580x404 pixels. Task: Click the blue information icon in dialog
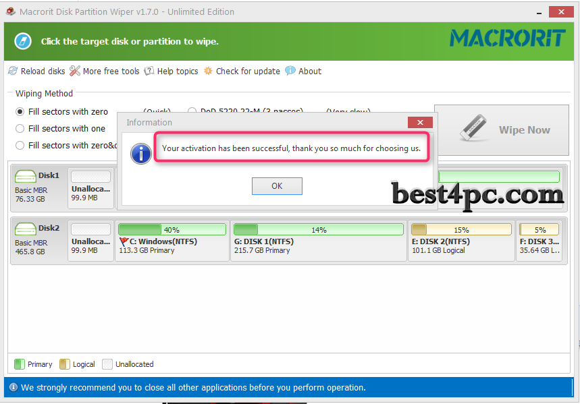coord(140,152)
